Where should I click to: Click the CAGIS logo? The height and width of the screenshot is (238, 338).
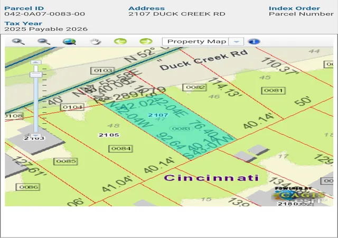point(300,195)
